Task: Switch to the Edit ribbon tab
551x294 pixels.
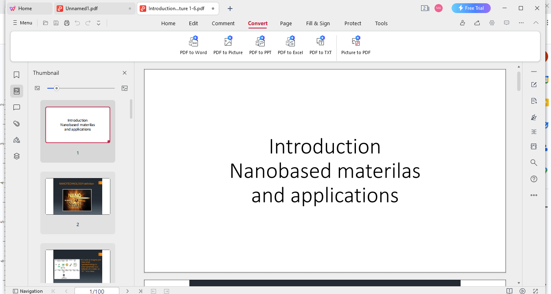Action: click(193, 23)
